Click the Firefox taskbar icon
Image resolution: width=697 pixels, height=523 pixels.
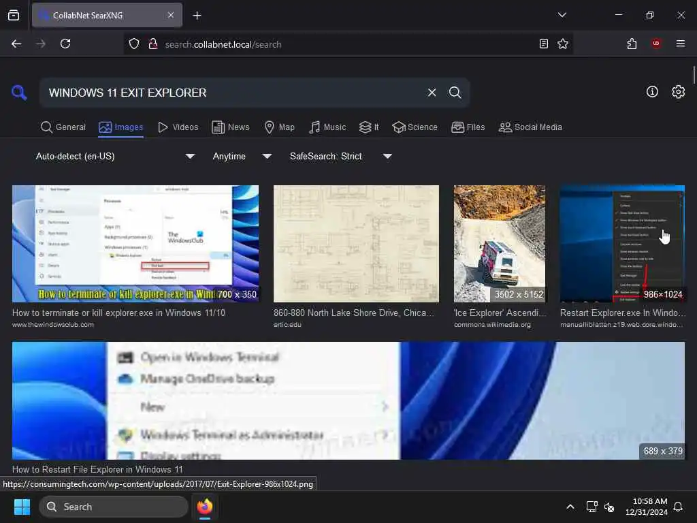point(204,507)
